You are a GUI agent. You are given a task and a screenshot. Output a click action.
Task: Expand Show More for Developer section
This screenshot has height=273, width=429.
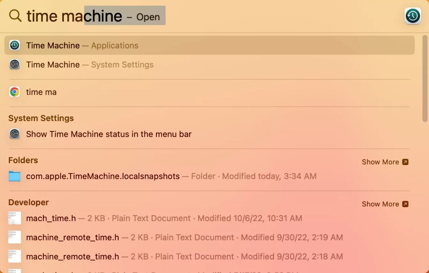click(385, 204)
